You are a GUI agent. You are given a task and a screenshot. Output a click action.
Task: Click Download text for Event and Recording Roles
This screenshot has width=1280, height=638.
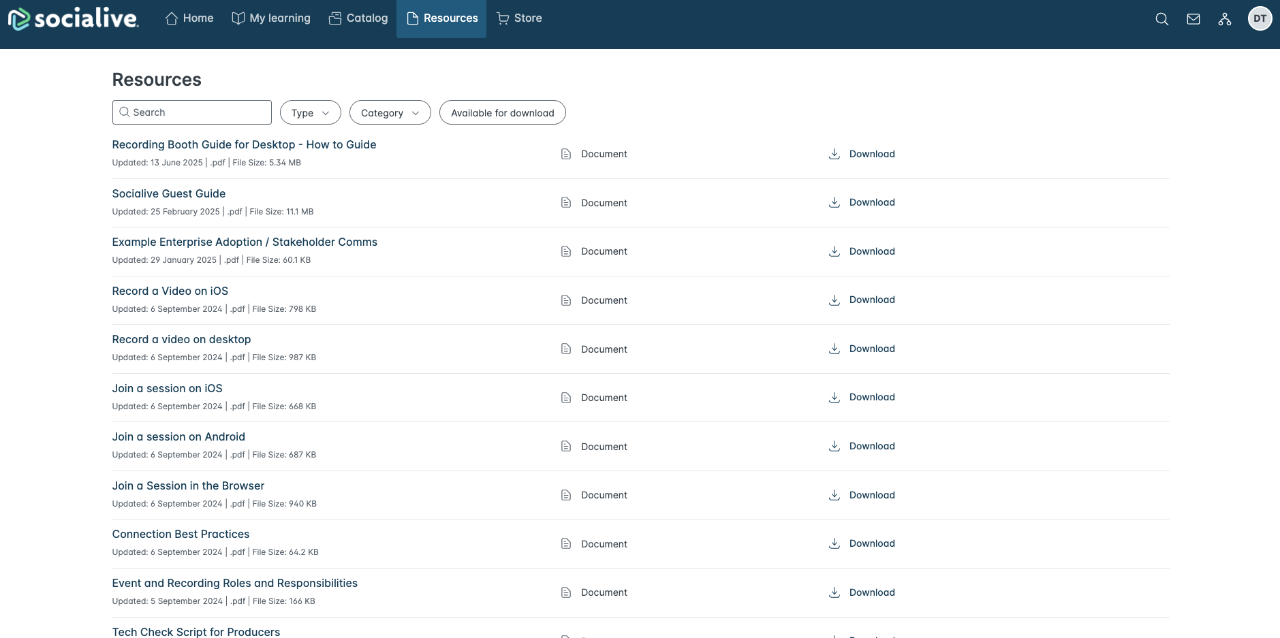point(872,592)
